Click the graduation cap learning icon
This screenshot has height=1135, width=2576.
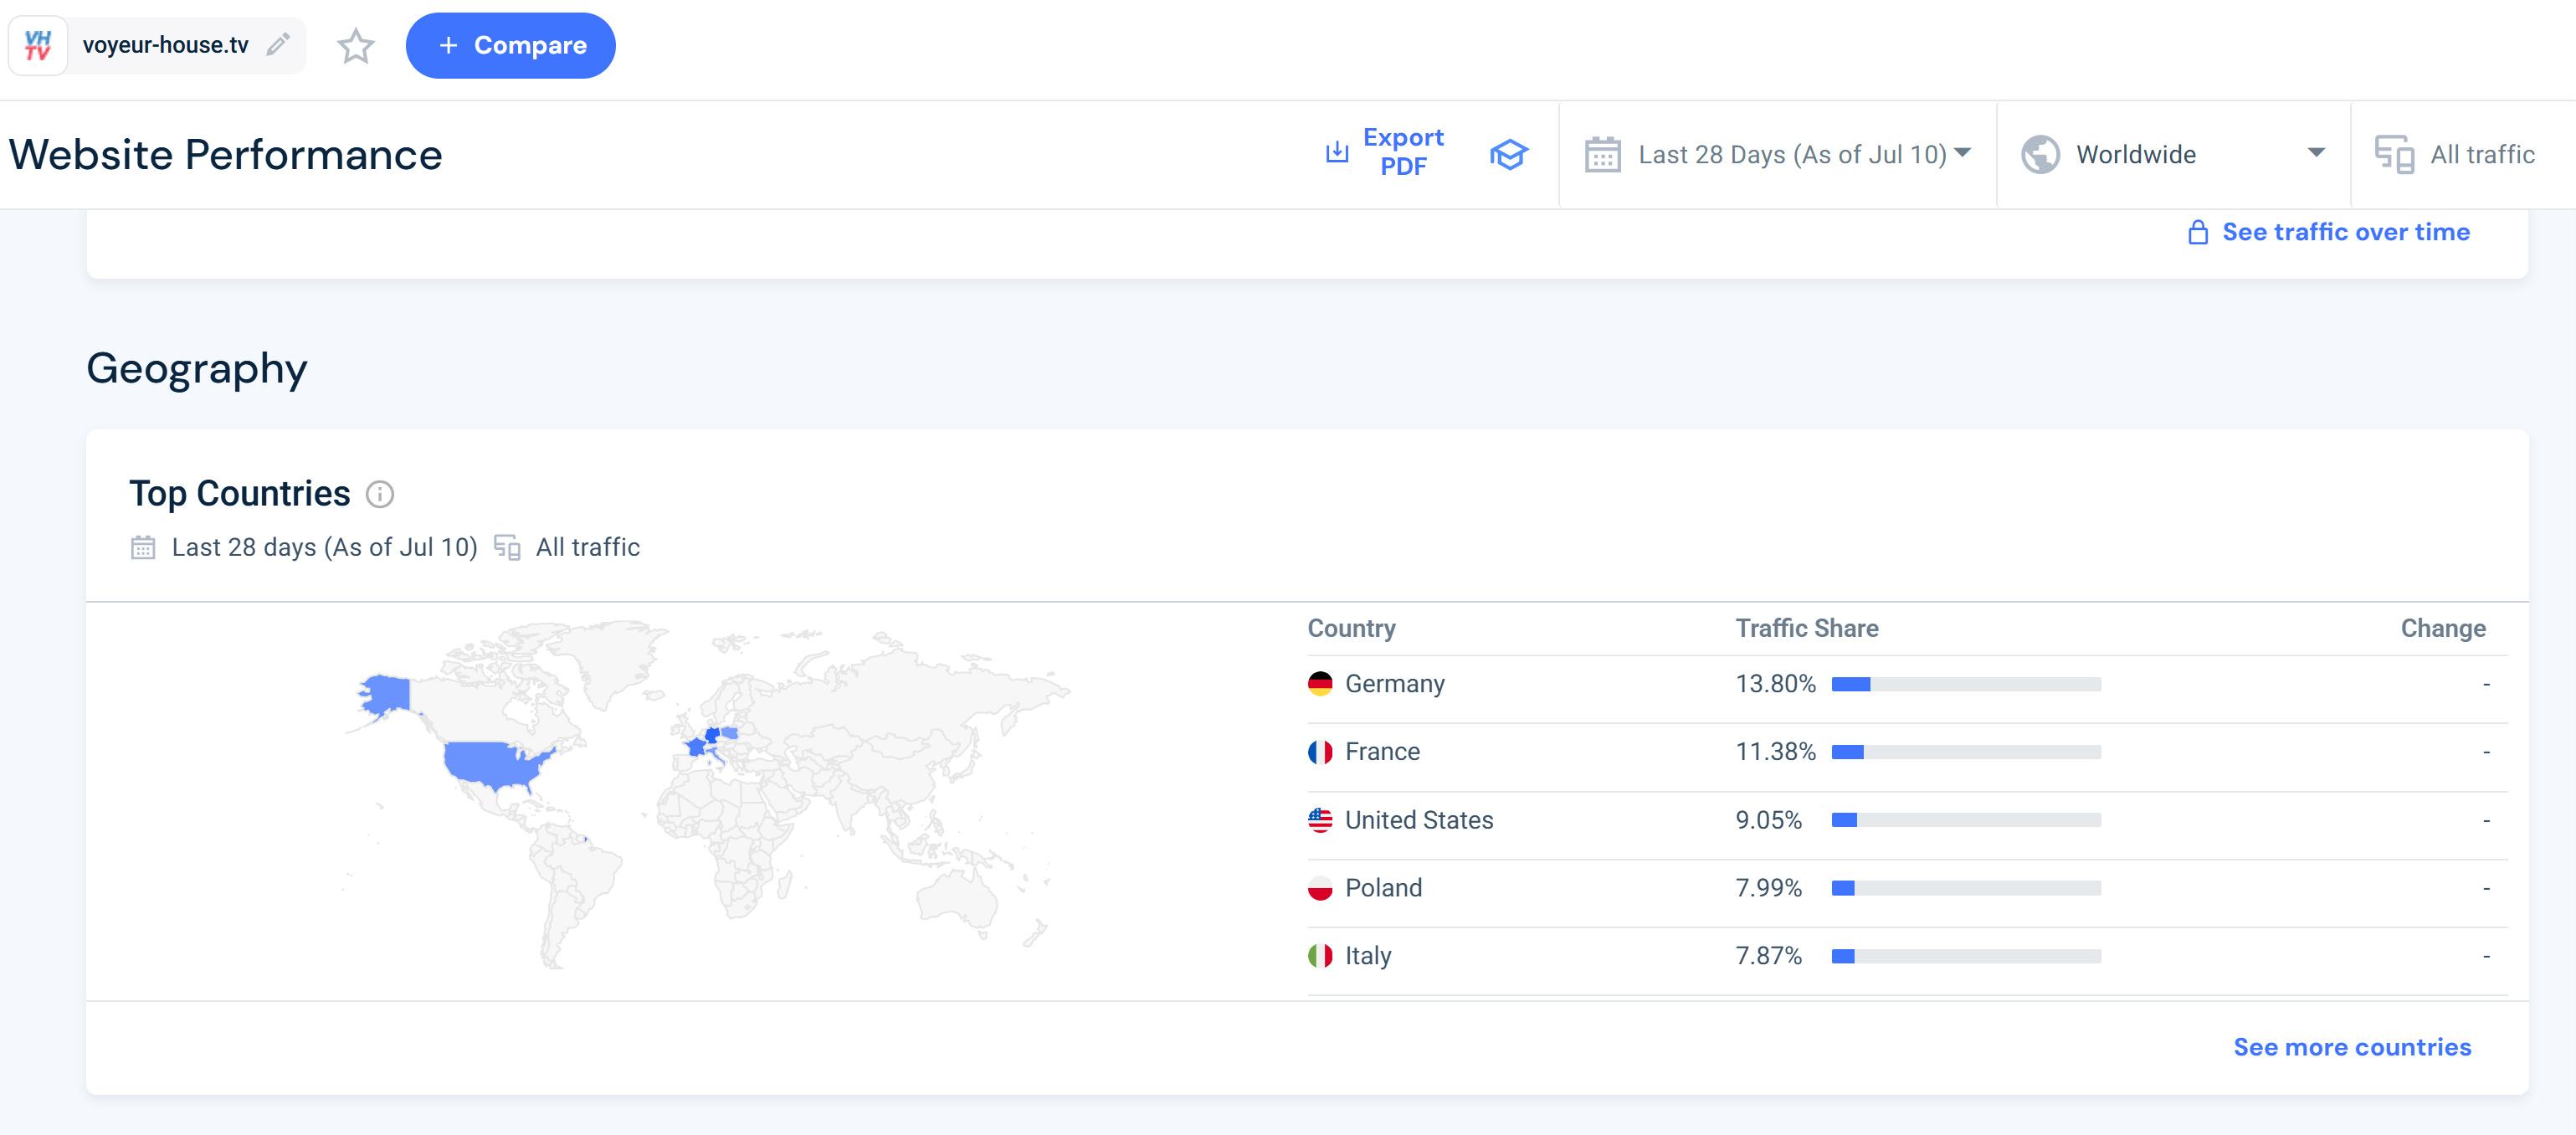click(x=1508, y=155)
